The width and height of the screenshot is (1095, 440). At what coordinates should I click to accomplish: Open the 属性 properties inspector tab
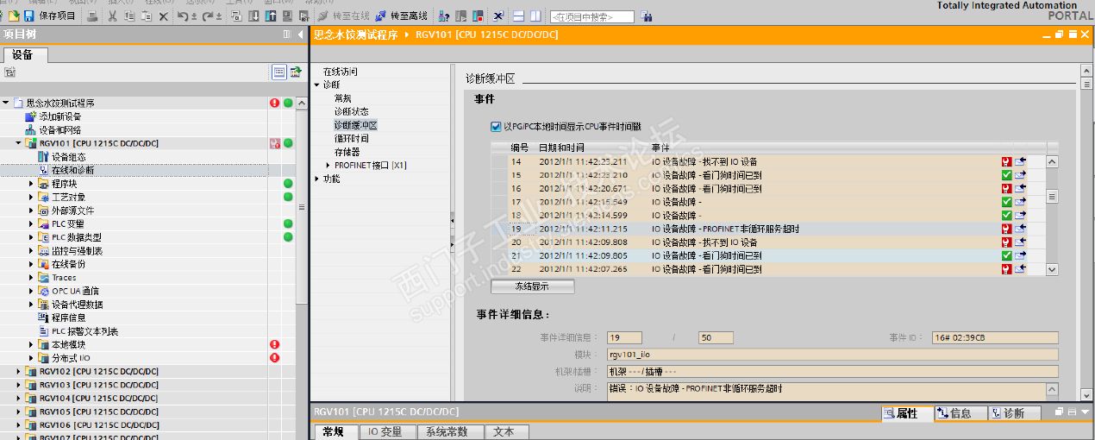coord(907,413)
